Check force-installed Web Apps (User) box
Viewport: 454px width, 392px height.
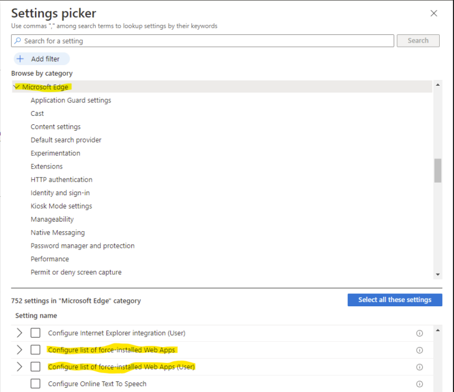tap(35, 367)
